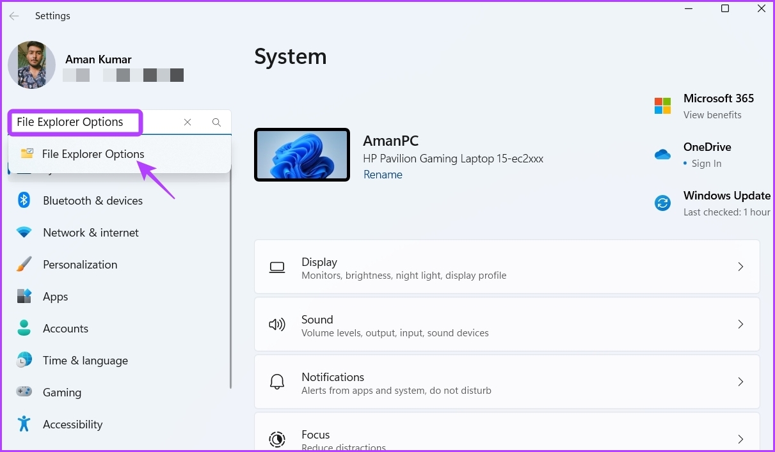Click the paintbrush Personalization icon
This screenshot has width=775, height=452.
pyautogui.click(x=24, y=264)
